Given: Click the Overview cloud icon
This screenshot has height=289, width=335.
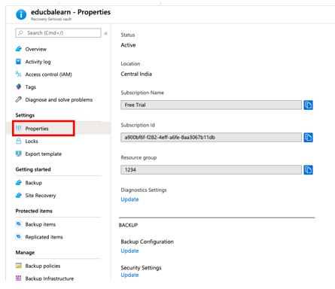Looking at the screenshot, I should pyautogui.click(x=19, y=49).
